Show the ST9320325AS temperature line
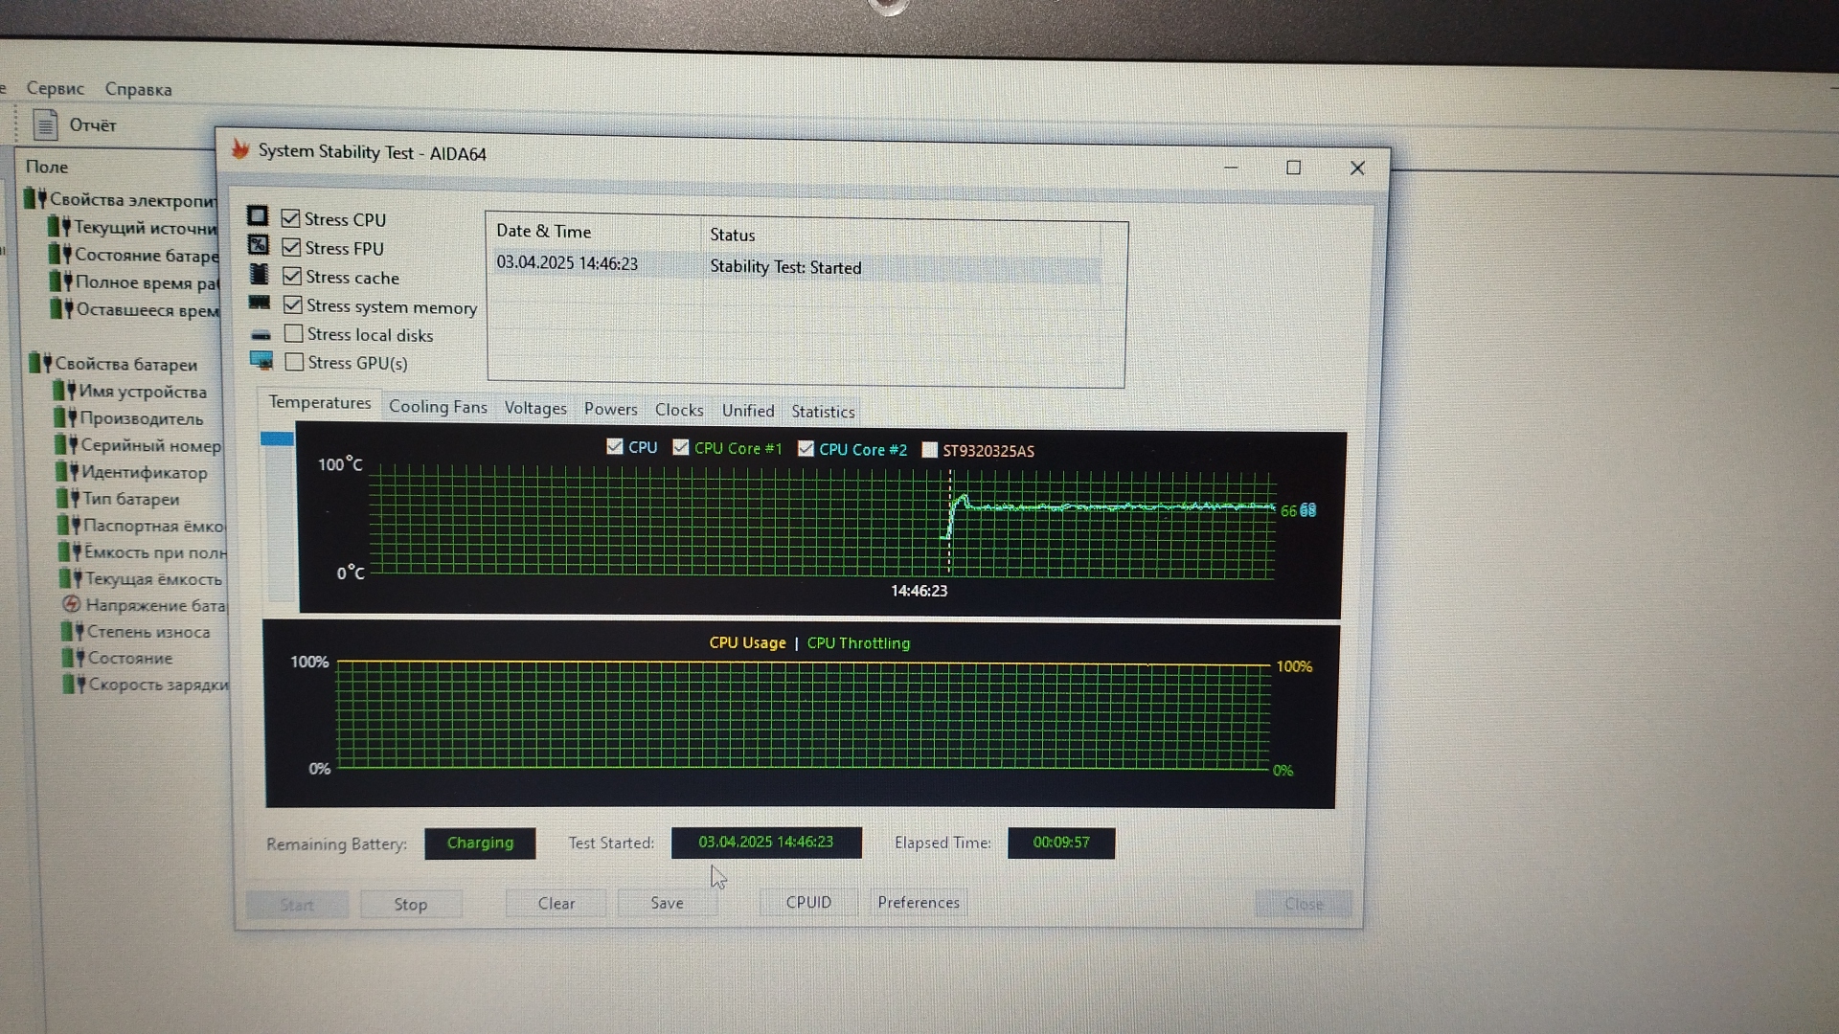The image size is (1839, 1034). 929,450
